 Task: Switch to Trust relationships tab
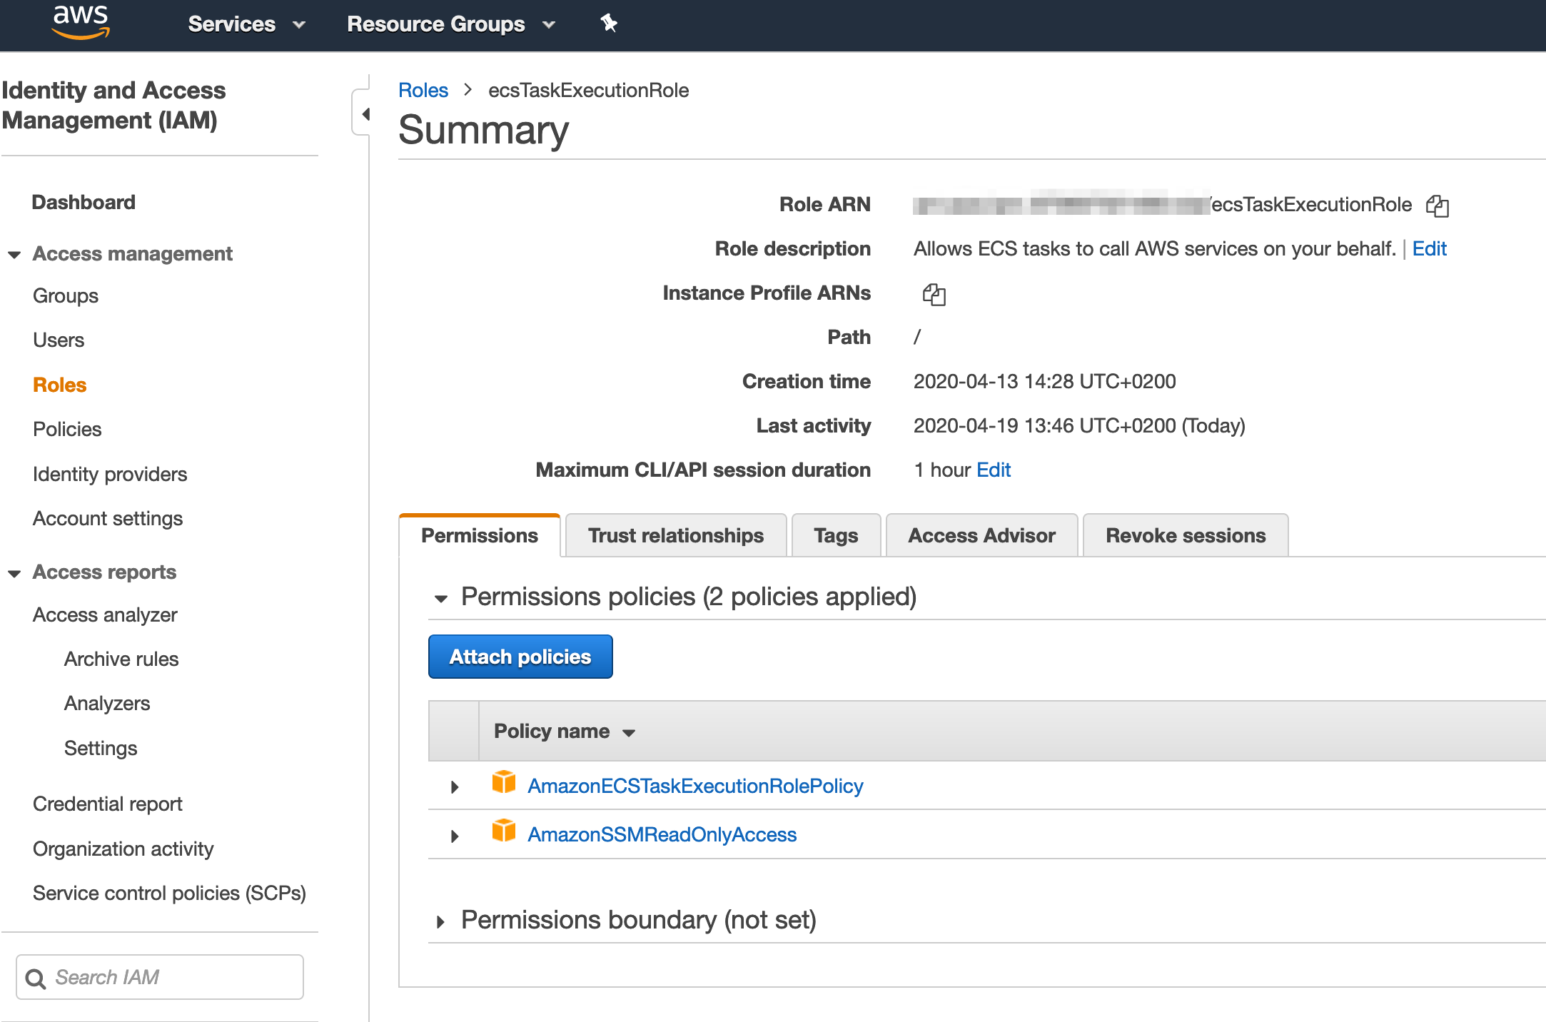675,535
